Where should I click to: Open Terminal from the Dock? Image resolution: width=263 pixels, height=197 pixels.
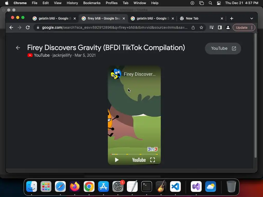point(147,186)
